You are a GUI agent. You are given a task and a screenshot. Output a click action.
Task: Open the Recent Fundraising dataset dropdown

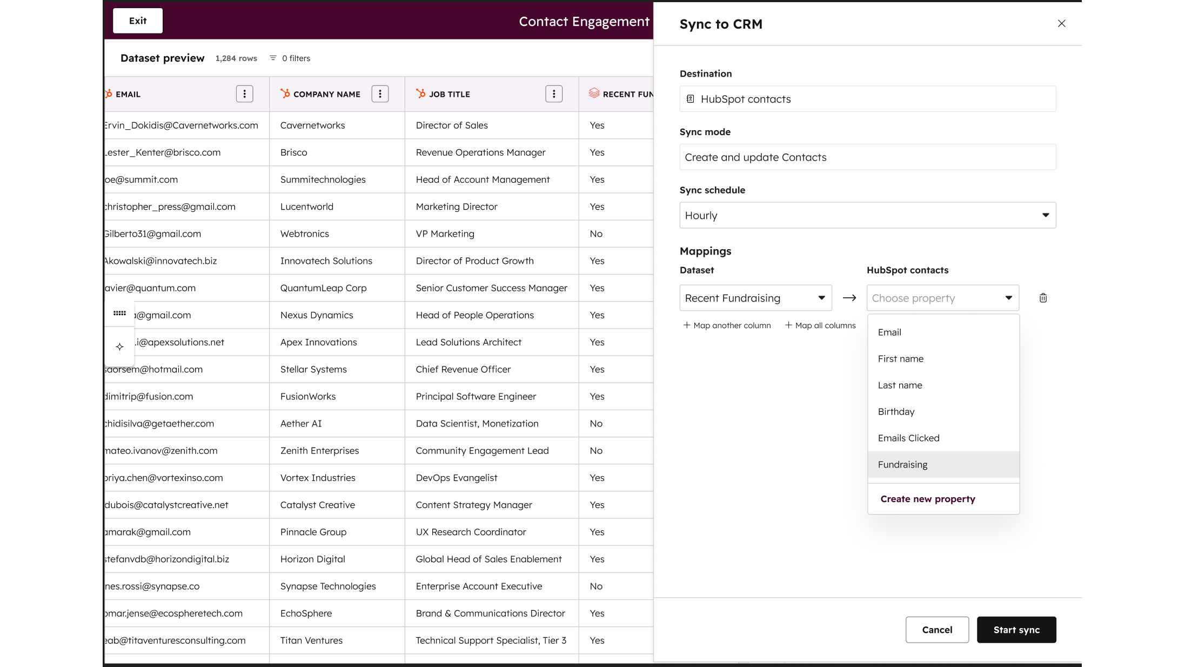click(x=755, y=298)
